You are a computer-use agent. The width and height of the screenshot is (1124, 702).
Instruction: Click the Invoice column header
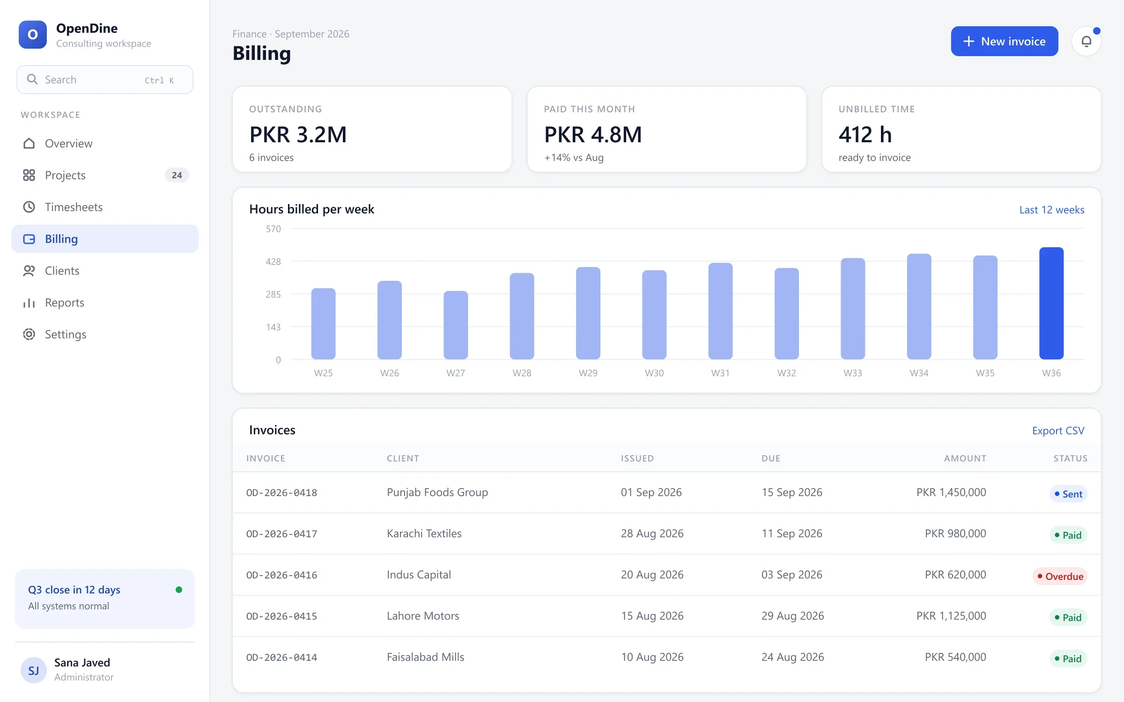click(266, 458)
